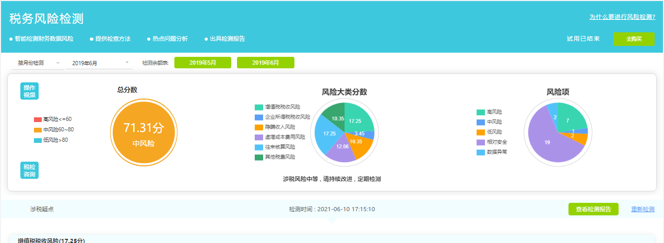This screenshot has width=664, height=243.
Task: Select the green 2019年5月 balance sheet button
Action: click(203, 63)
